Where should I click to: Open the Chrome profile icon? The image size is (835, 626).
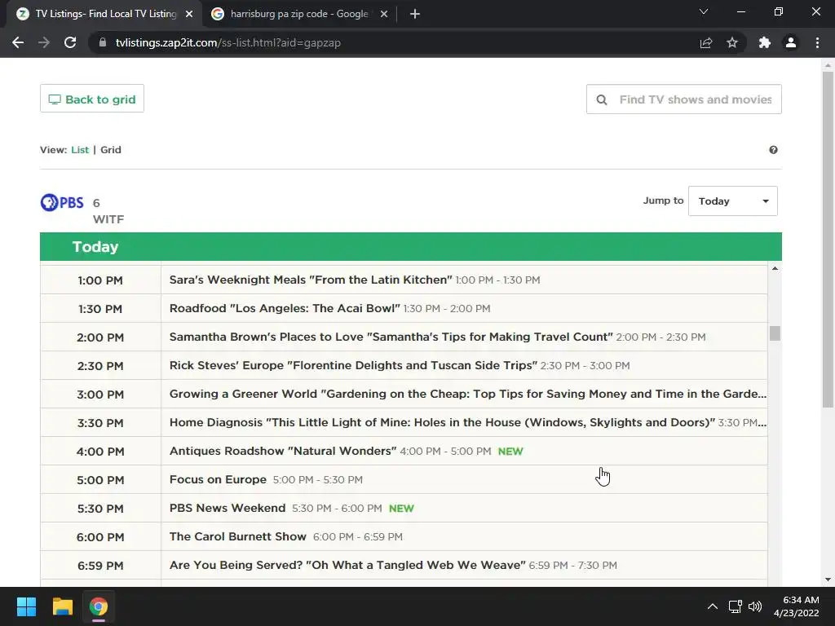791,42
